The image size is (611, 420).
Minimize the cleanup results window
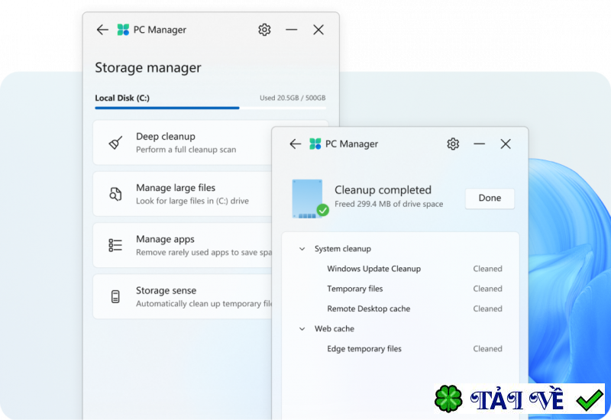[x=480, y=144]
